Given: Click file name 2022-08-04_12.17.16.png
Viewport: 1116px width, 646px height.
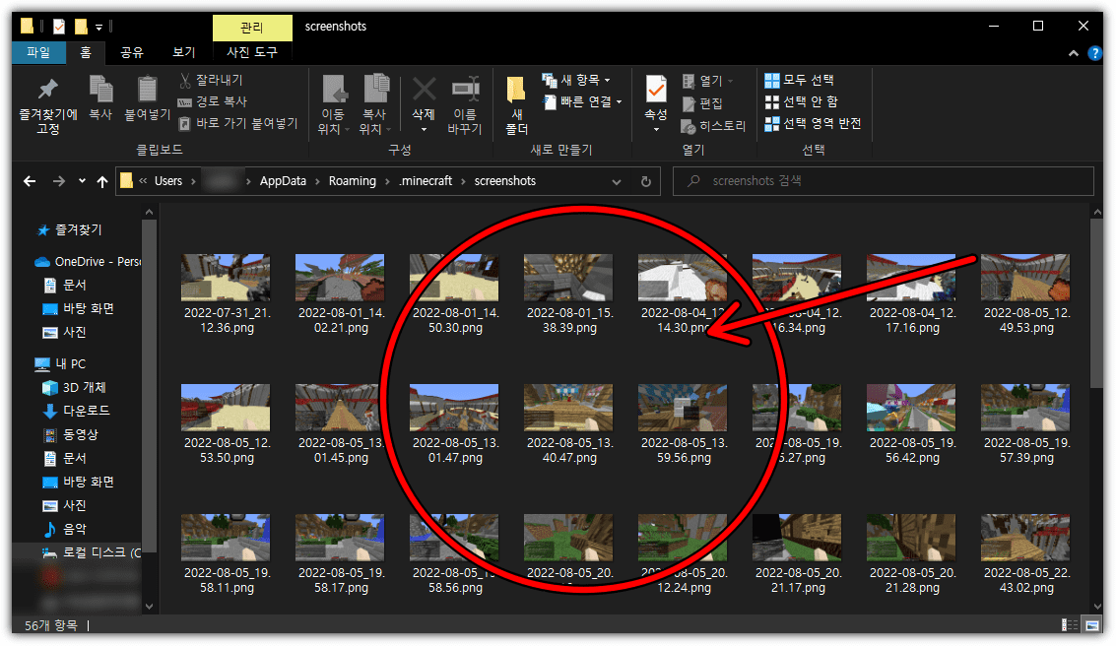Looking at the screenshot, I should [x=912, y=320].
